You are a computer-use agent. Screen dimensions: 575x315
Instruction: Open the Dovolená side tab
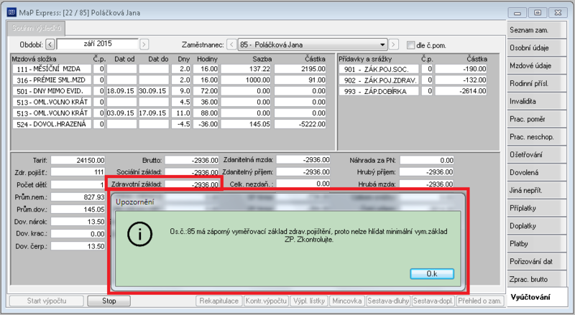[x=534, y=172]
